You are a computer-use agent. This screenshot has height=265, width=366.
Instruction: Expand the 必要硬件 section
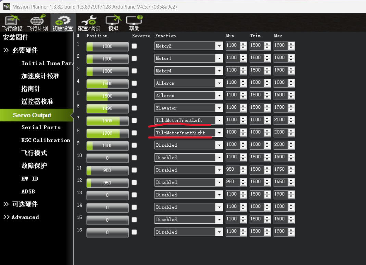pos(20,50)
